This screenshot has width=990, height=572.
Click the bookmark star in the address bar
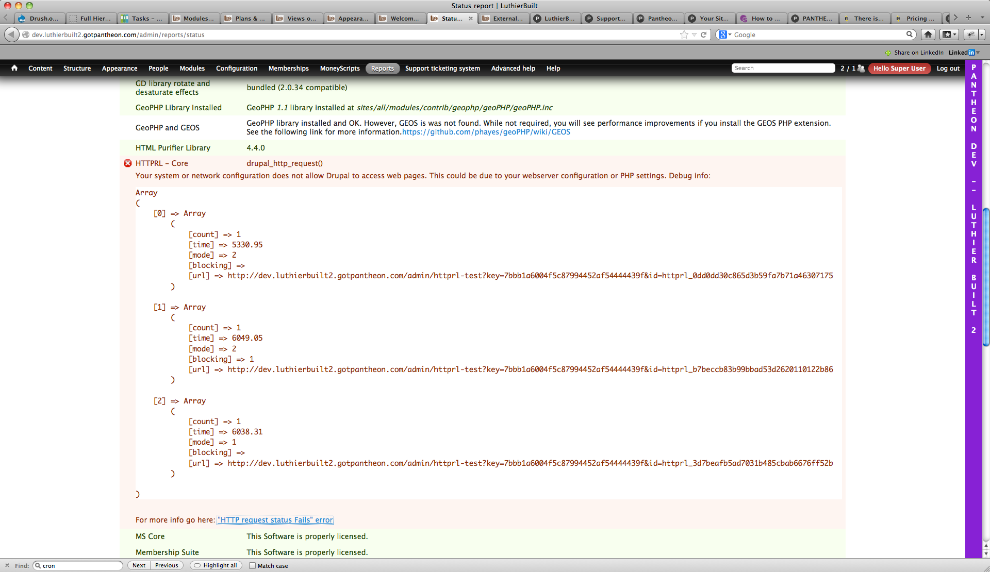(684, 35)
